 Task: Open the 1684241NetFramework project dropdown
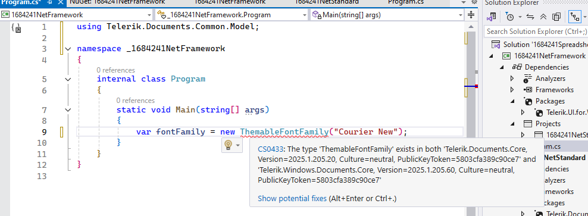[77, 15]
